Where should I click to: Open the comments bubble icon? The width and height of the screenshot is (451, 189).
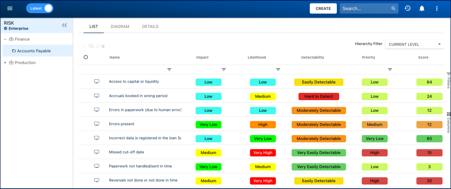(x=91, y=46)
